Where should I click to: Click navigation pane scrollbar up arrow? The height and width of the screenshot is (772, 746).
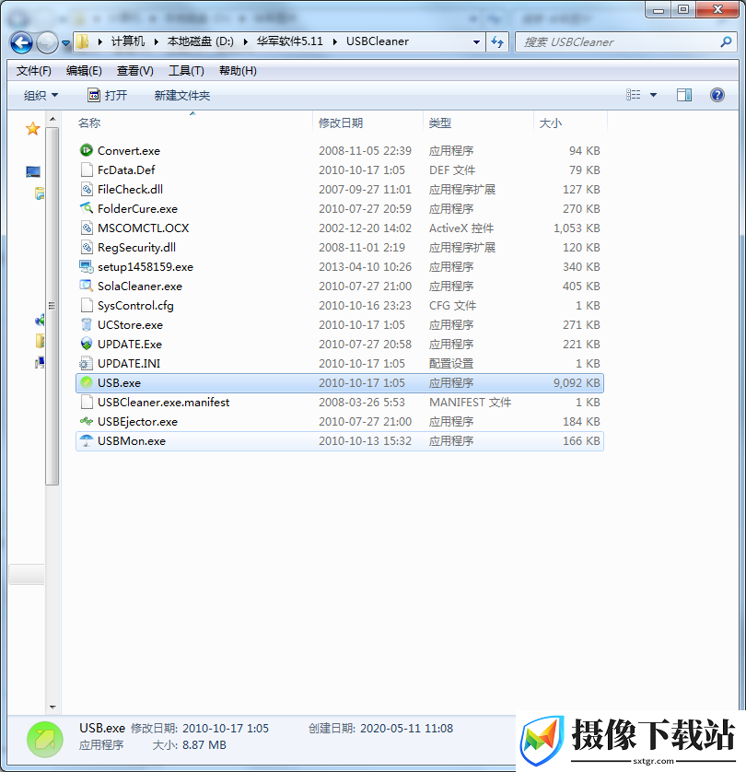52,119
